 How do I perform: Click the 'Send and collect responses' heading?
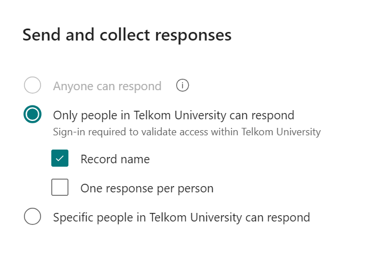pyautogui.click(x=127, y=35)
